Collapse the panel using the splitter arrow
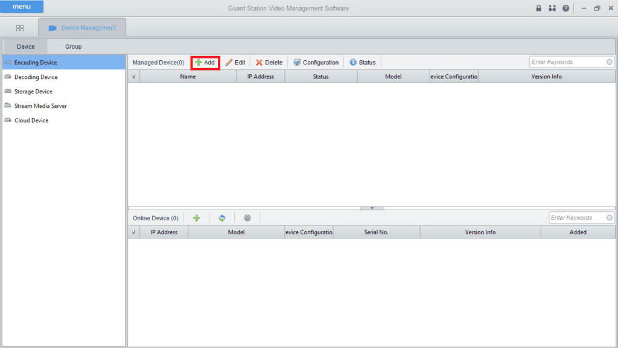This screenshot has height=348, width=618. (372, 208)
